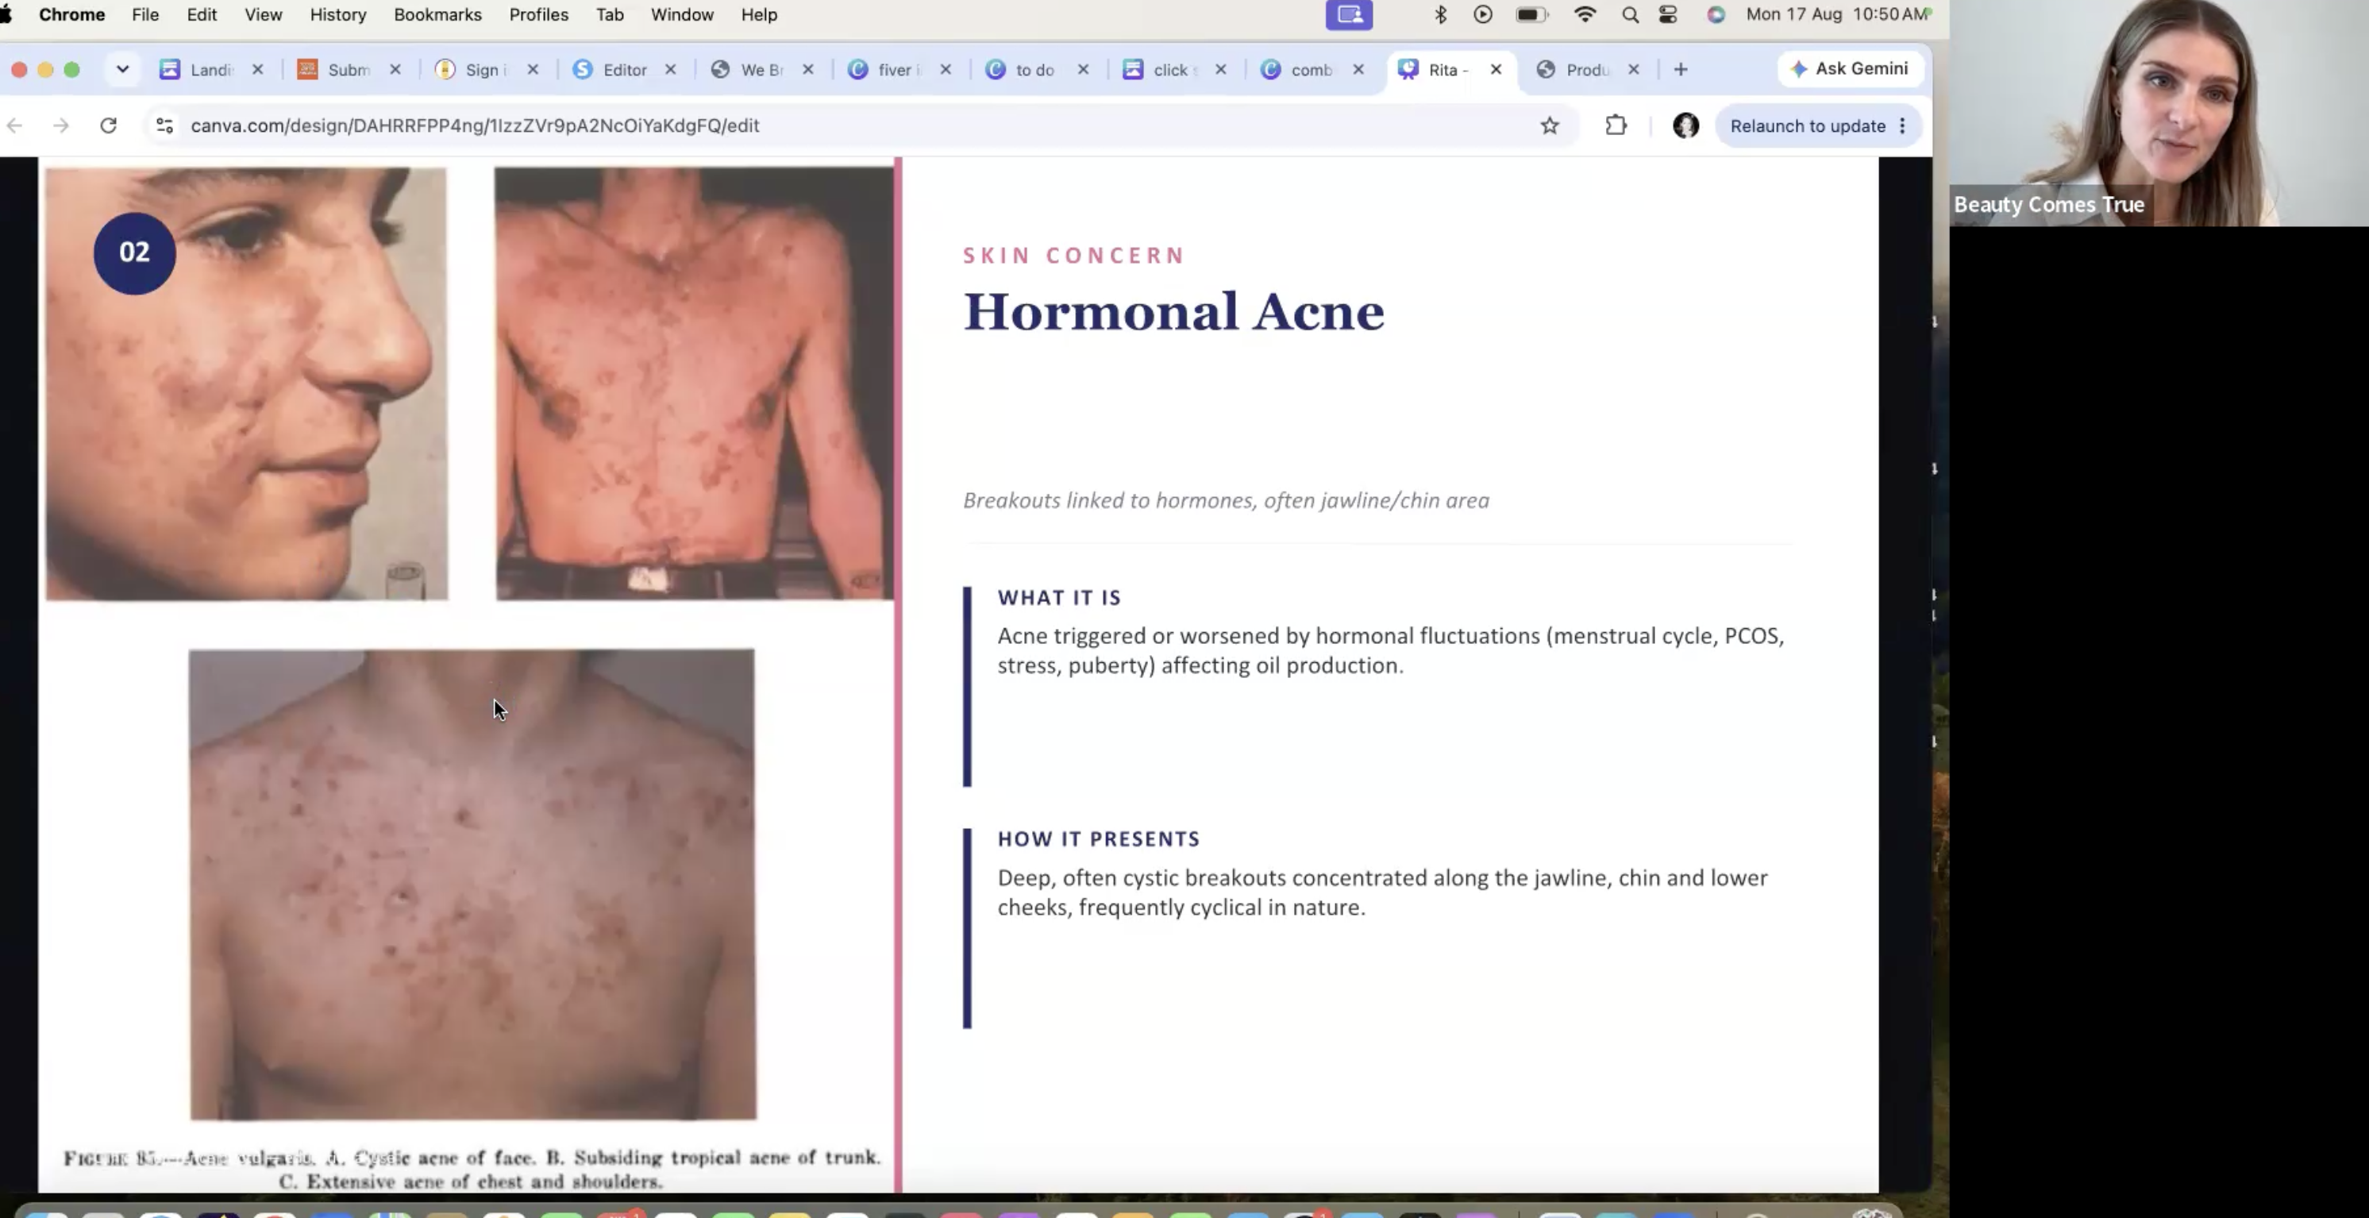Click the Beauty Comes True webcam tile

pos(2159,112)
